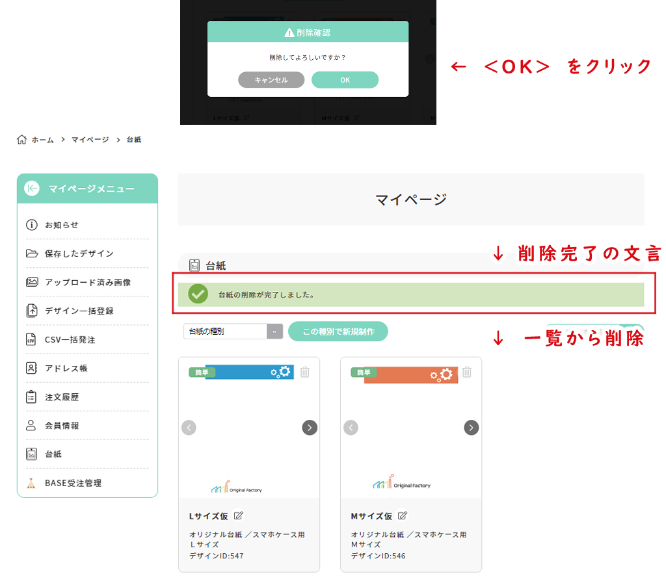The width and height of the screenshot is (666, 585).
Task: Show previous image on Mサイズ仮 card
Action: [x=351, y=428]
